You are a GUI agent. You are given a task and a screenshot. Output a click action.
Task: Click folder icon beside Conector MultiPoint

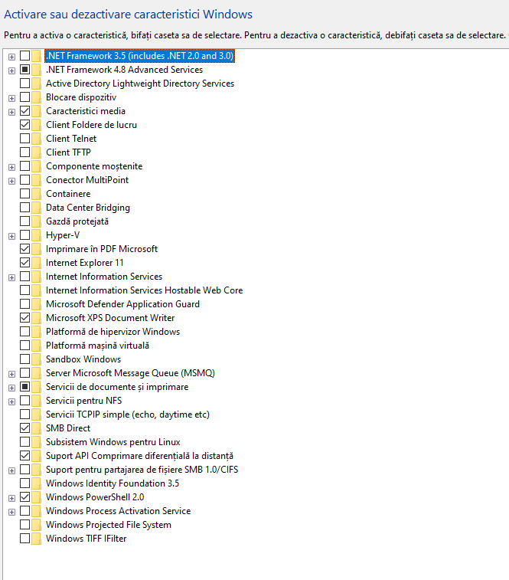point(36,180)
